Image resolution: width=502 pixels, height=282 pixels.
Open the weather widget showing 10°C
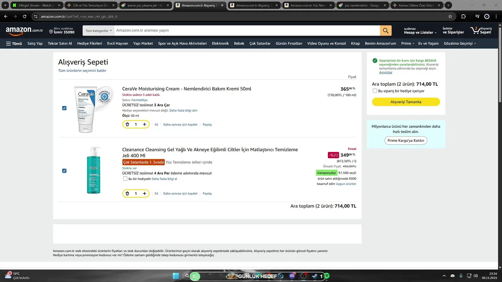click(x=17, y=276)
